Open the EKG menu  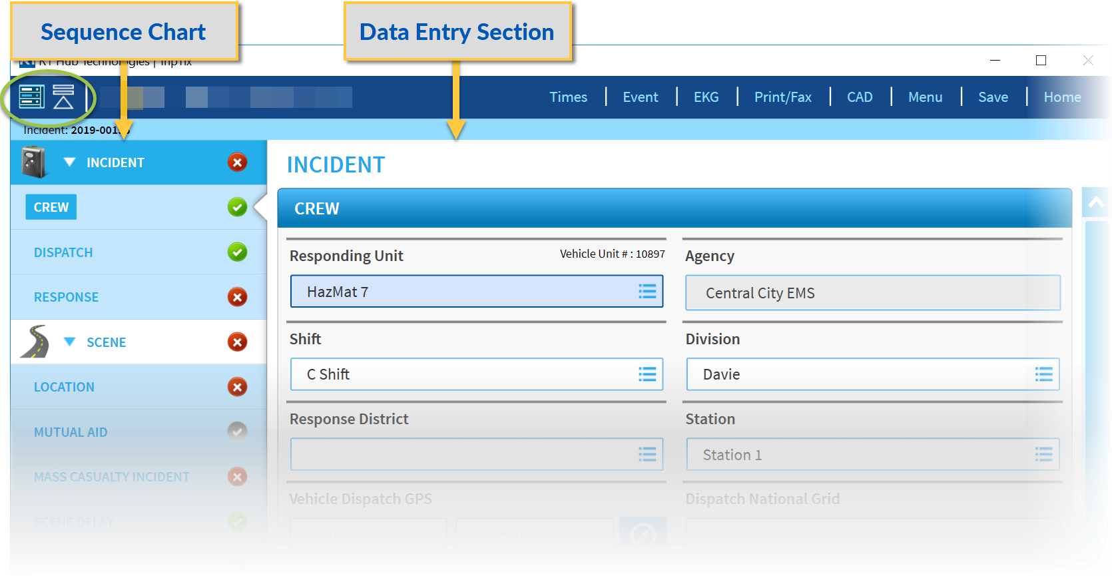pyautogui.click(x=706, y=97)
